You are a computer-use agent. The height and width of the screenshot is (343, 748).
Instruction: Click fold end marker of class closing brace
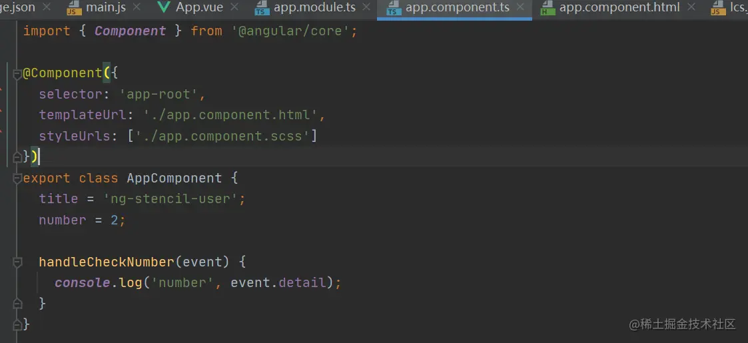(17, 325)
